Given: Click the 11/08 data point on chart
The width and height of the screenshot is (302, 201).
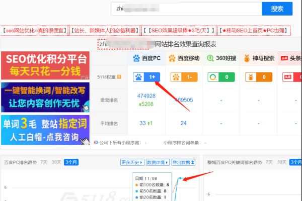Looking at the screenshot, I should (180, 178).
